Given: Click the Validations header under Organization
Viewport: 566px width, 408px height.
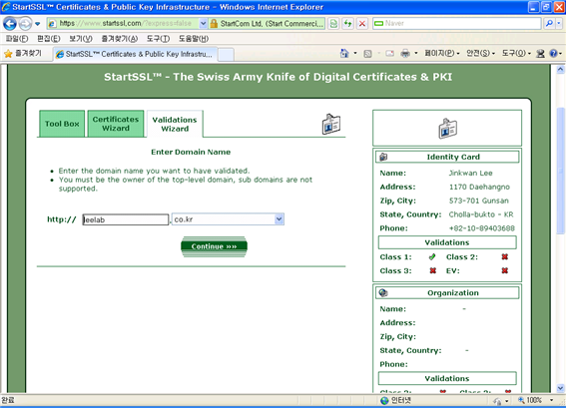Looking at the screenshot, I should (x=447, y=378).
